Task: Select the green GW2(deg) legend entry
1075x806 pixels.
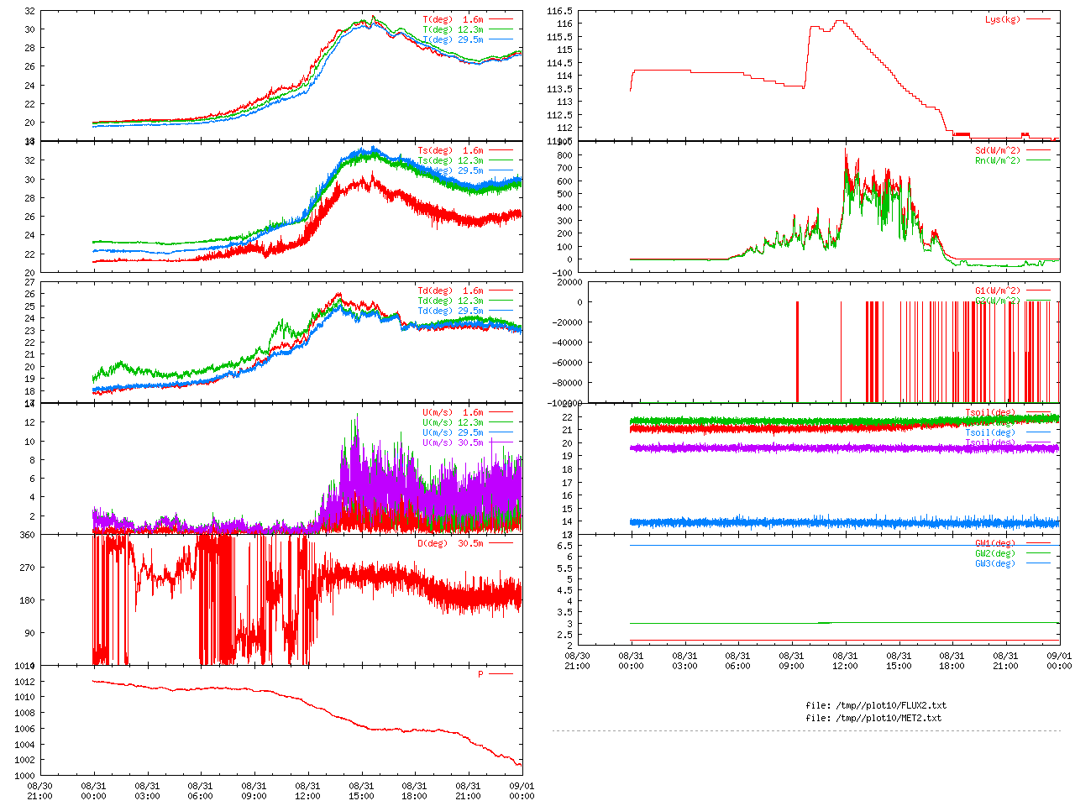Action: (994, 553)
